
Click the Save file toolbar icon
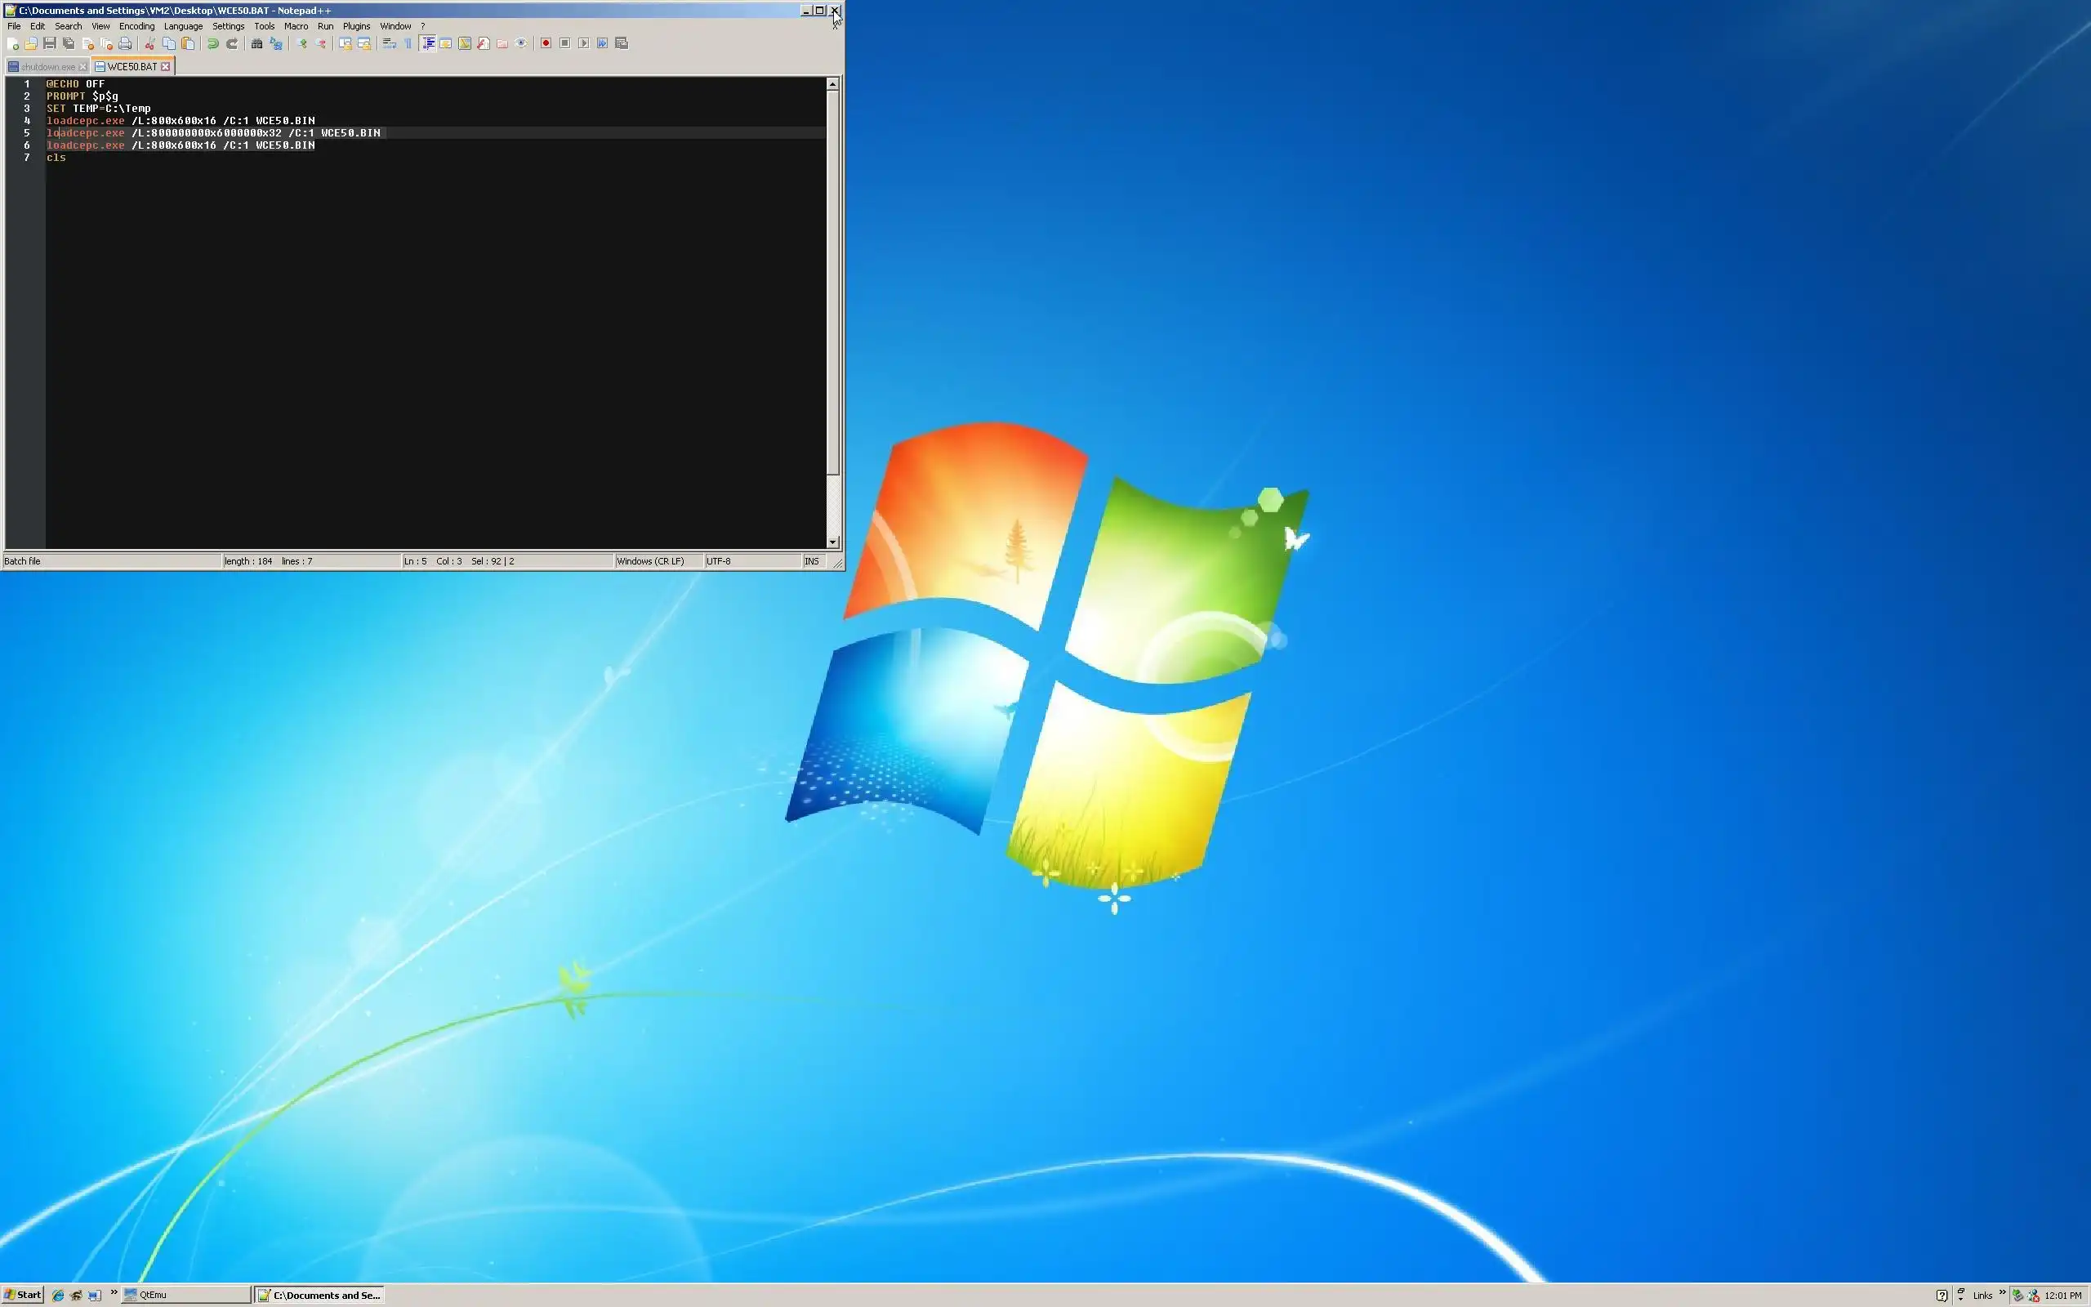click(x=49, y=43)
